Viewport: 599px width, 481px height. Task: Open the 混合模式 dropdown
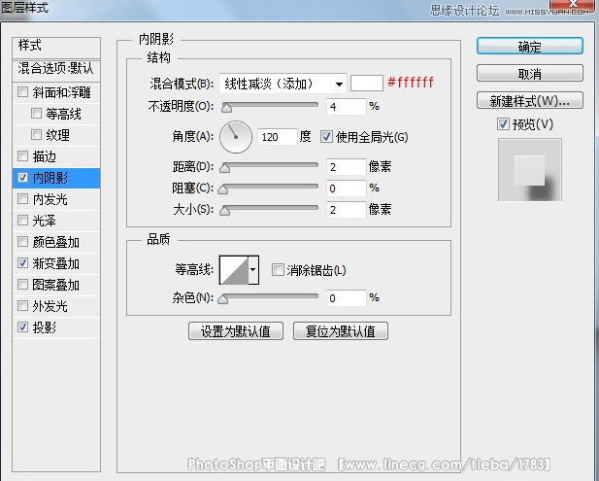point(283,84)
